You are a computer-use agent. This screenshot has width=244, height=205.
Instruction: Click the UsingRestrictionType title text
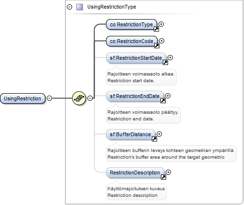pos(112,7)
